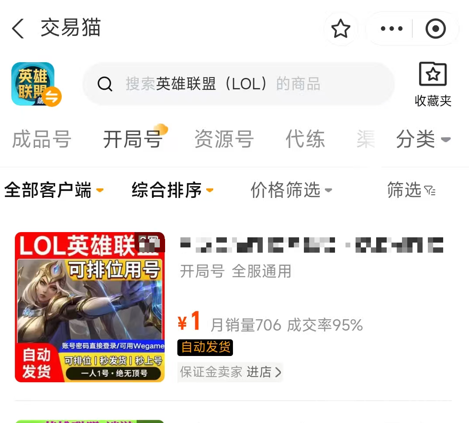
Task: Search 英雄联盟（LOL）products field
Action: tap(238, 84)
